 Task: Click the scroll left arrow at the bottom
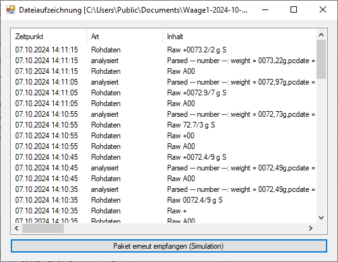(16, 229)
